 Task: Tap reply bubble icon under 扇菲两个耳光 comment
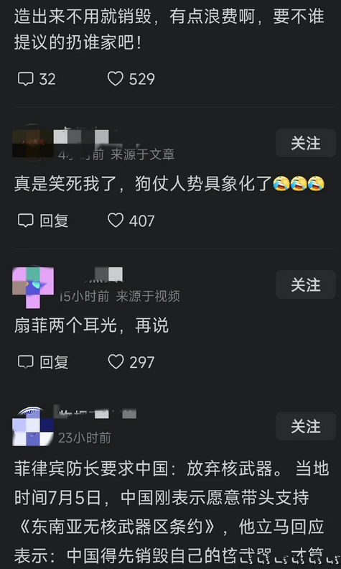(x=26, y=362)
